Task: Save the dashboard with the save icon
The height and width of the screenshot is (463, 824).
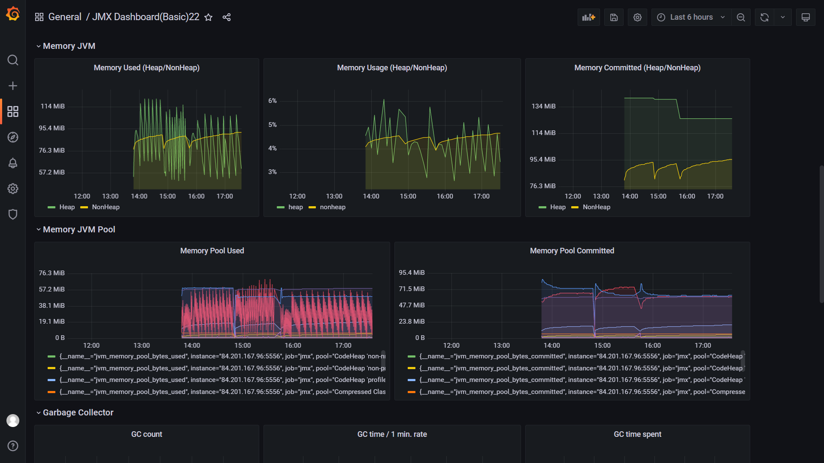Action: point(614,17)
